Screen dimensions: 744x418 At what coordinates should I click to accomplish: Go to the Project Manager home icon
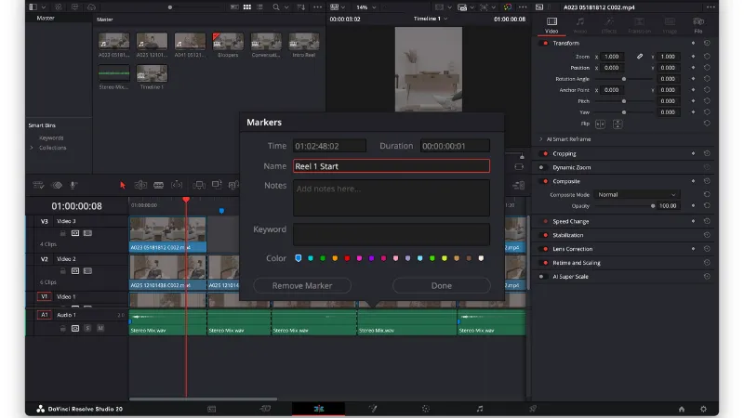[682, 409]
